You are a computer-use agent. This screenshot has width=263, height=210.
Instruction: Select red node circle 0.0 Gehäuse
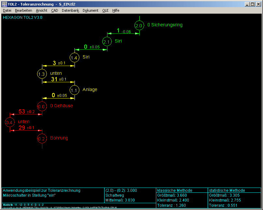pos(42,106)
